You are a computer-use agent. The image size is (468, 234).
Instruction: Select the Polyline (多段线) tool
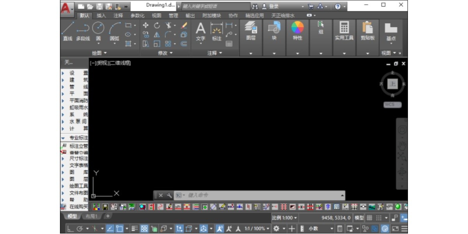(x=83, y=31)
